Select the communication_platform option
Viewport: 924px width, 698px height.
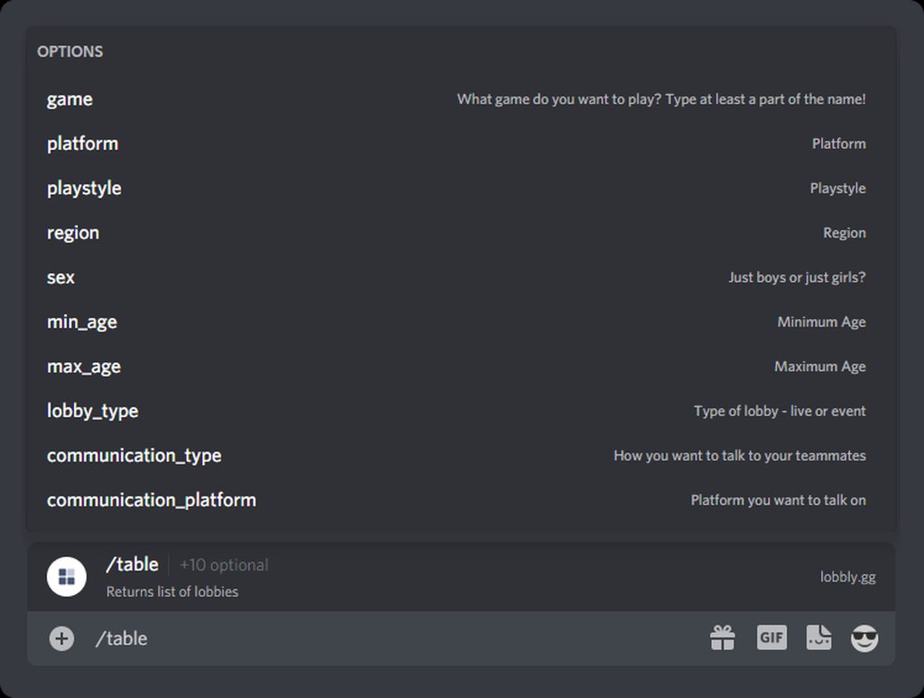click(152, 499)
